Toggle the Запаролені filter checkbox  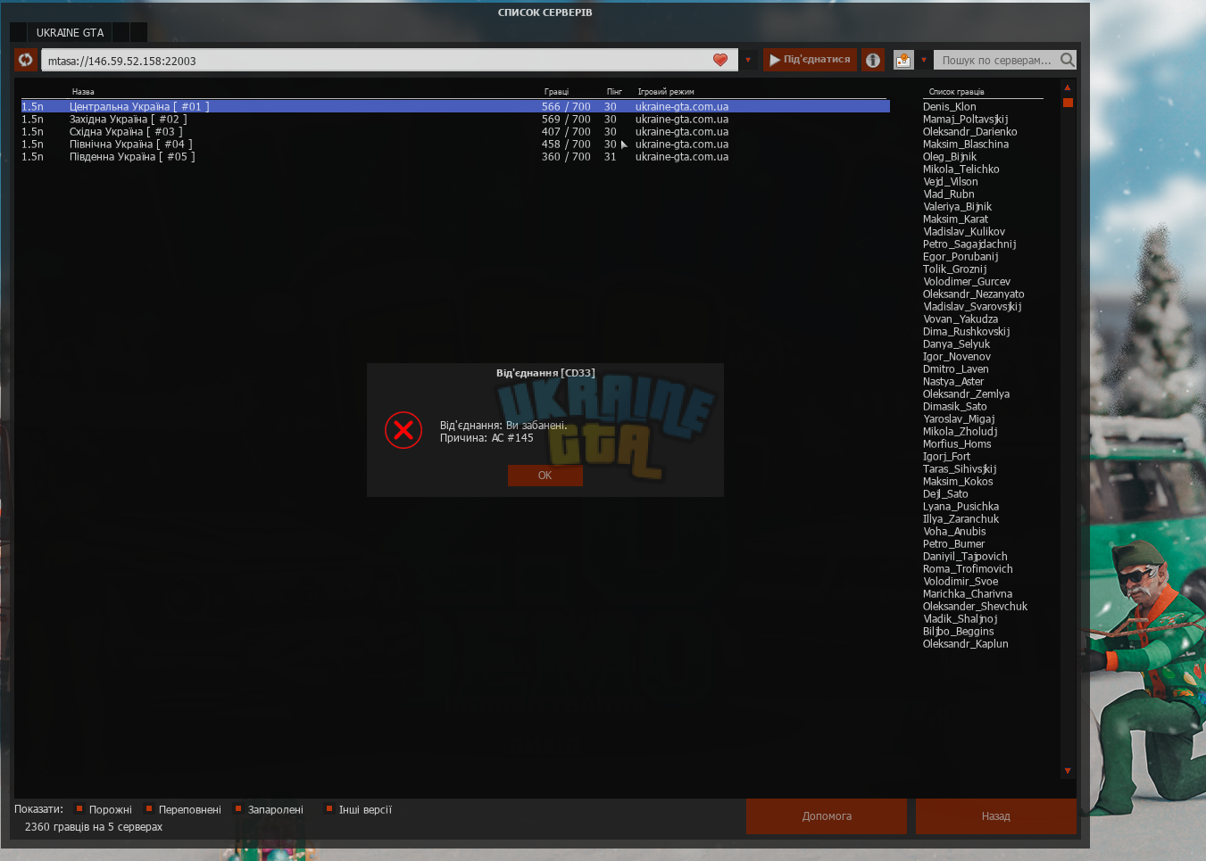pyautogui.click(x=238, y=809)
